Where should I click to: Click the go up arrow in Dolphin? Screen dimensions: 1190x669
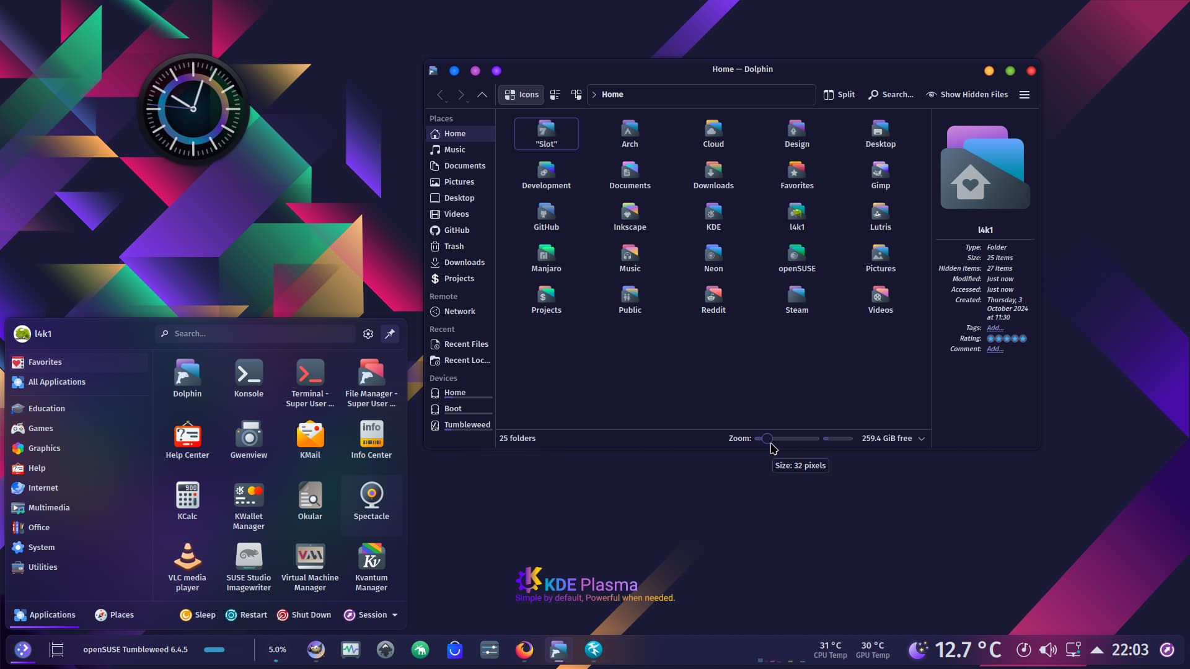(482, 95)
